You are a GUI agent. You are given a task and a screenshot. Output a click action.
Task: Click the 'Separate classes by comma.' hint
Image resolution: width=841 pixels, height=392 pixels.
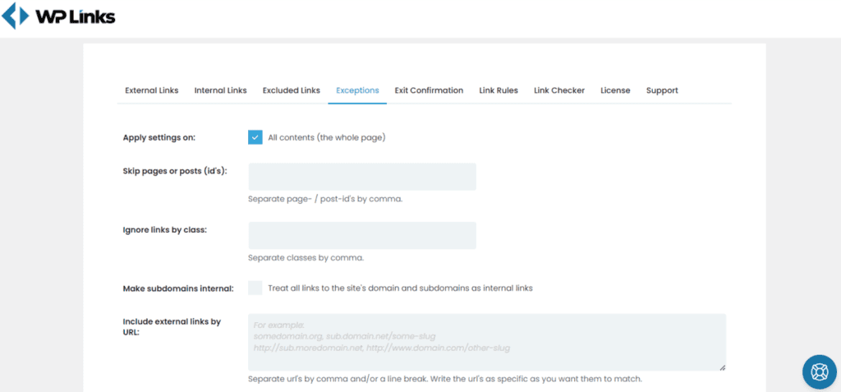(x=306, y=258)
